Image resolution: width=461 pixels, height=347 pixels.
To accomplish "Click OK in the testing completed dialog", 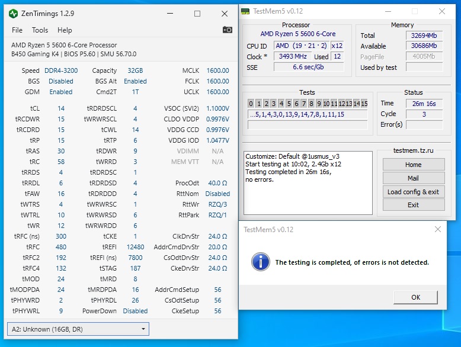I will [x=415, y=297].
